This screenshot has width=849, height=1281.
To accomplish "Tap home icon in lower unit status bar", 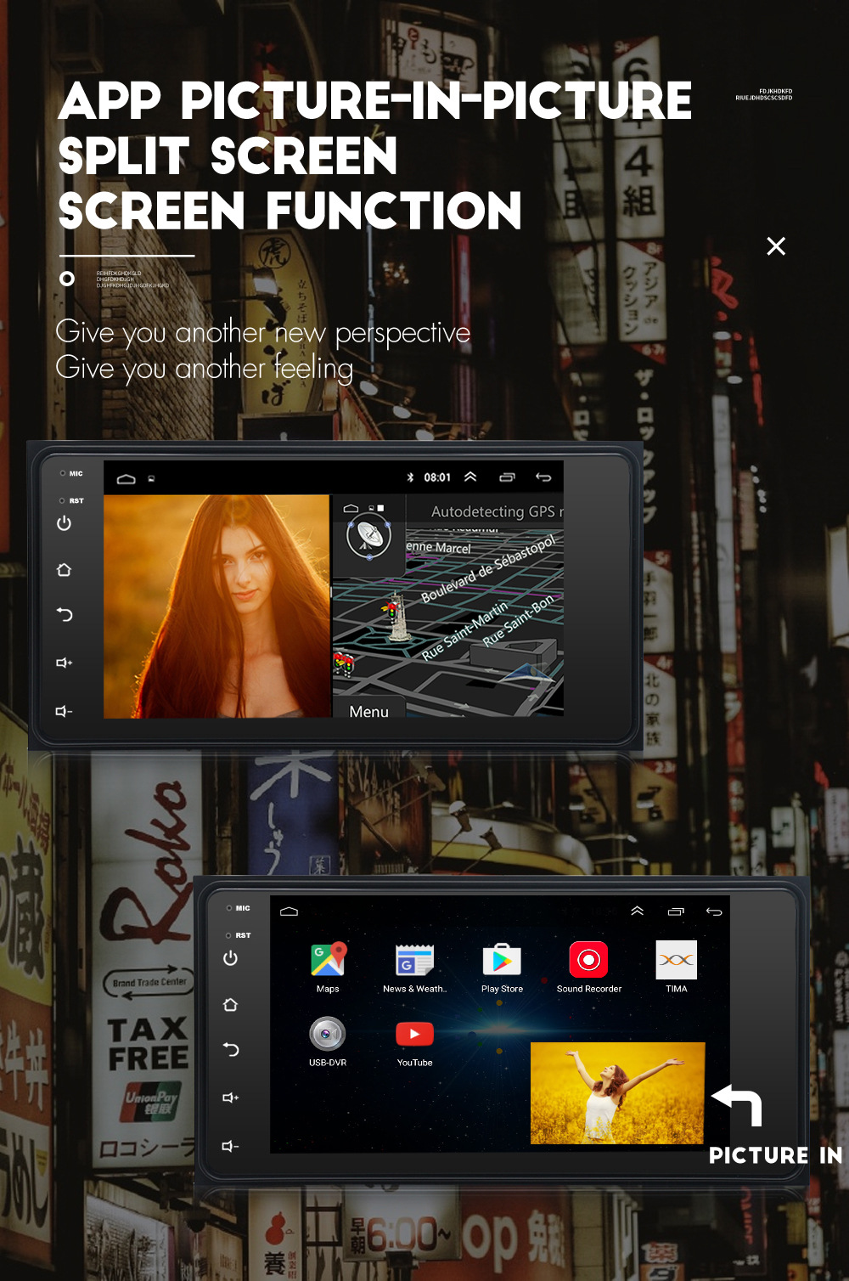I will 289,911.
